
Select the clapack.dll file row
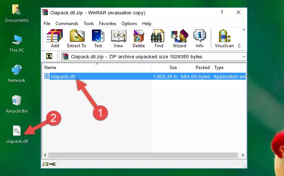point(144,76)
